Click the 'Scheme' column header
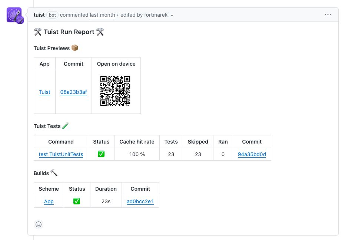The width and height of the screenshot is (345, 240). [49, 189]
